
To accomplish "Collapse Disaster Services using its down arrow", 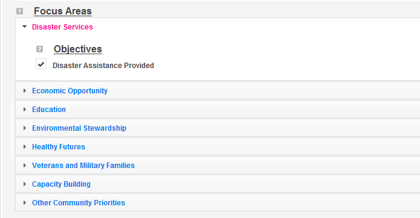I will [x=24, y=26].
